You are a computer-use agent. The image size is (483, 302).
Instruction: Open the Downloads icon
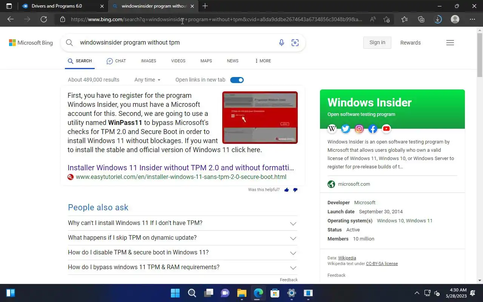coord(438,19)
